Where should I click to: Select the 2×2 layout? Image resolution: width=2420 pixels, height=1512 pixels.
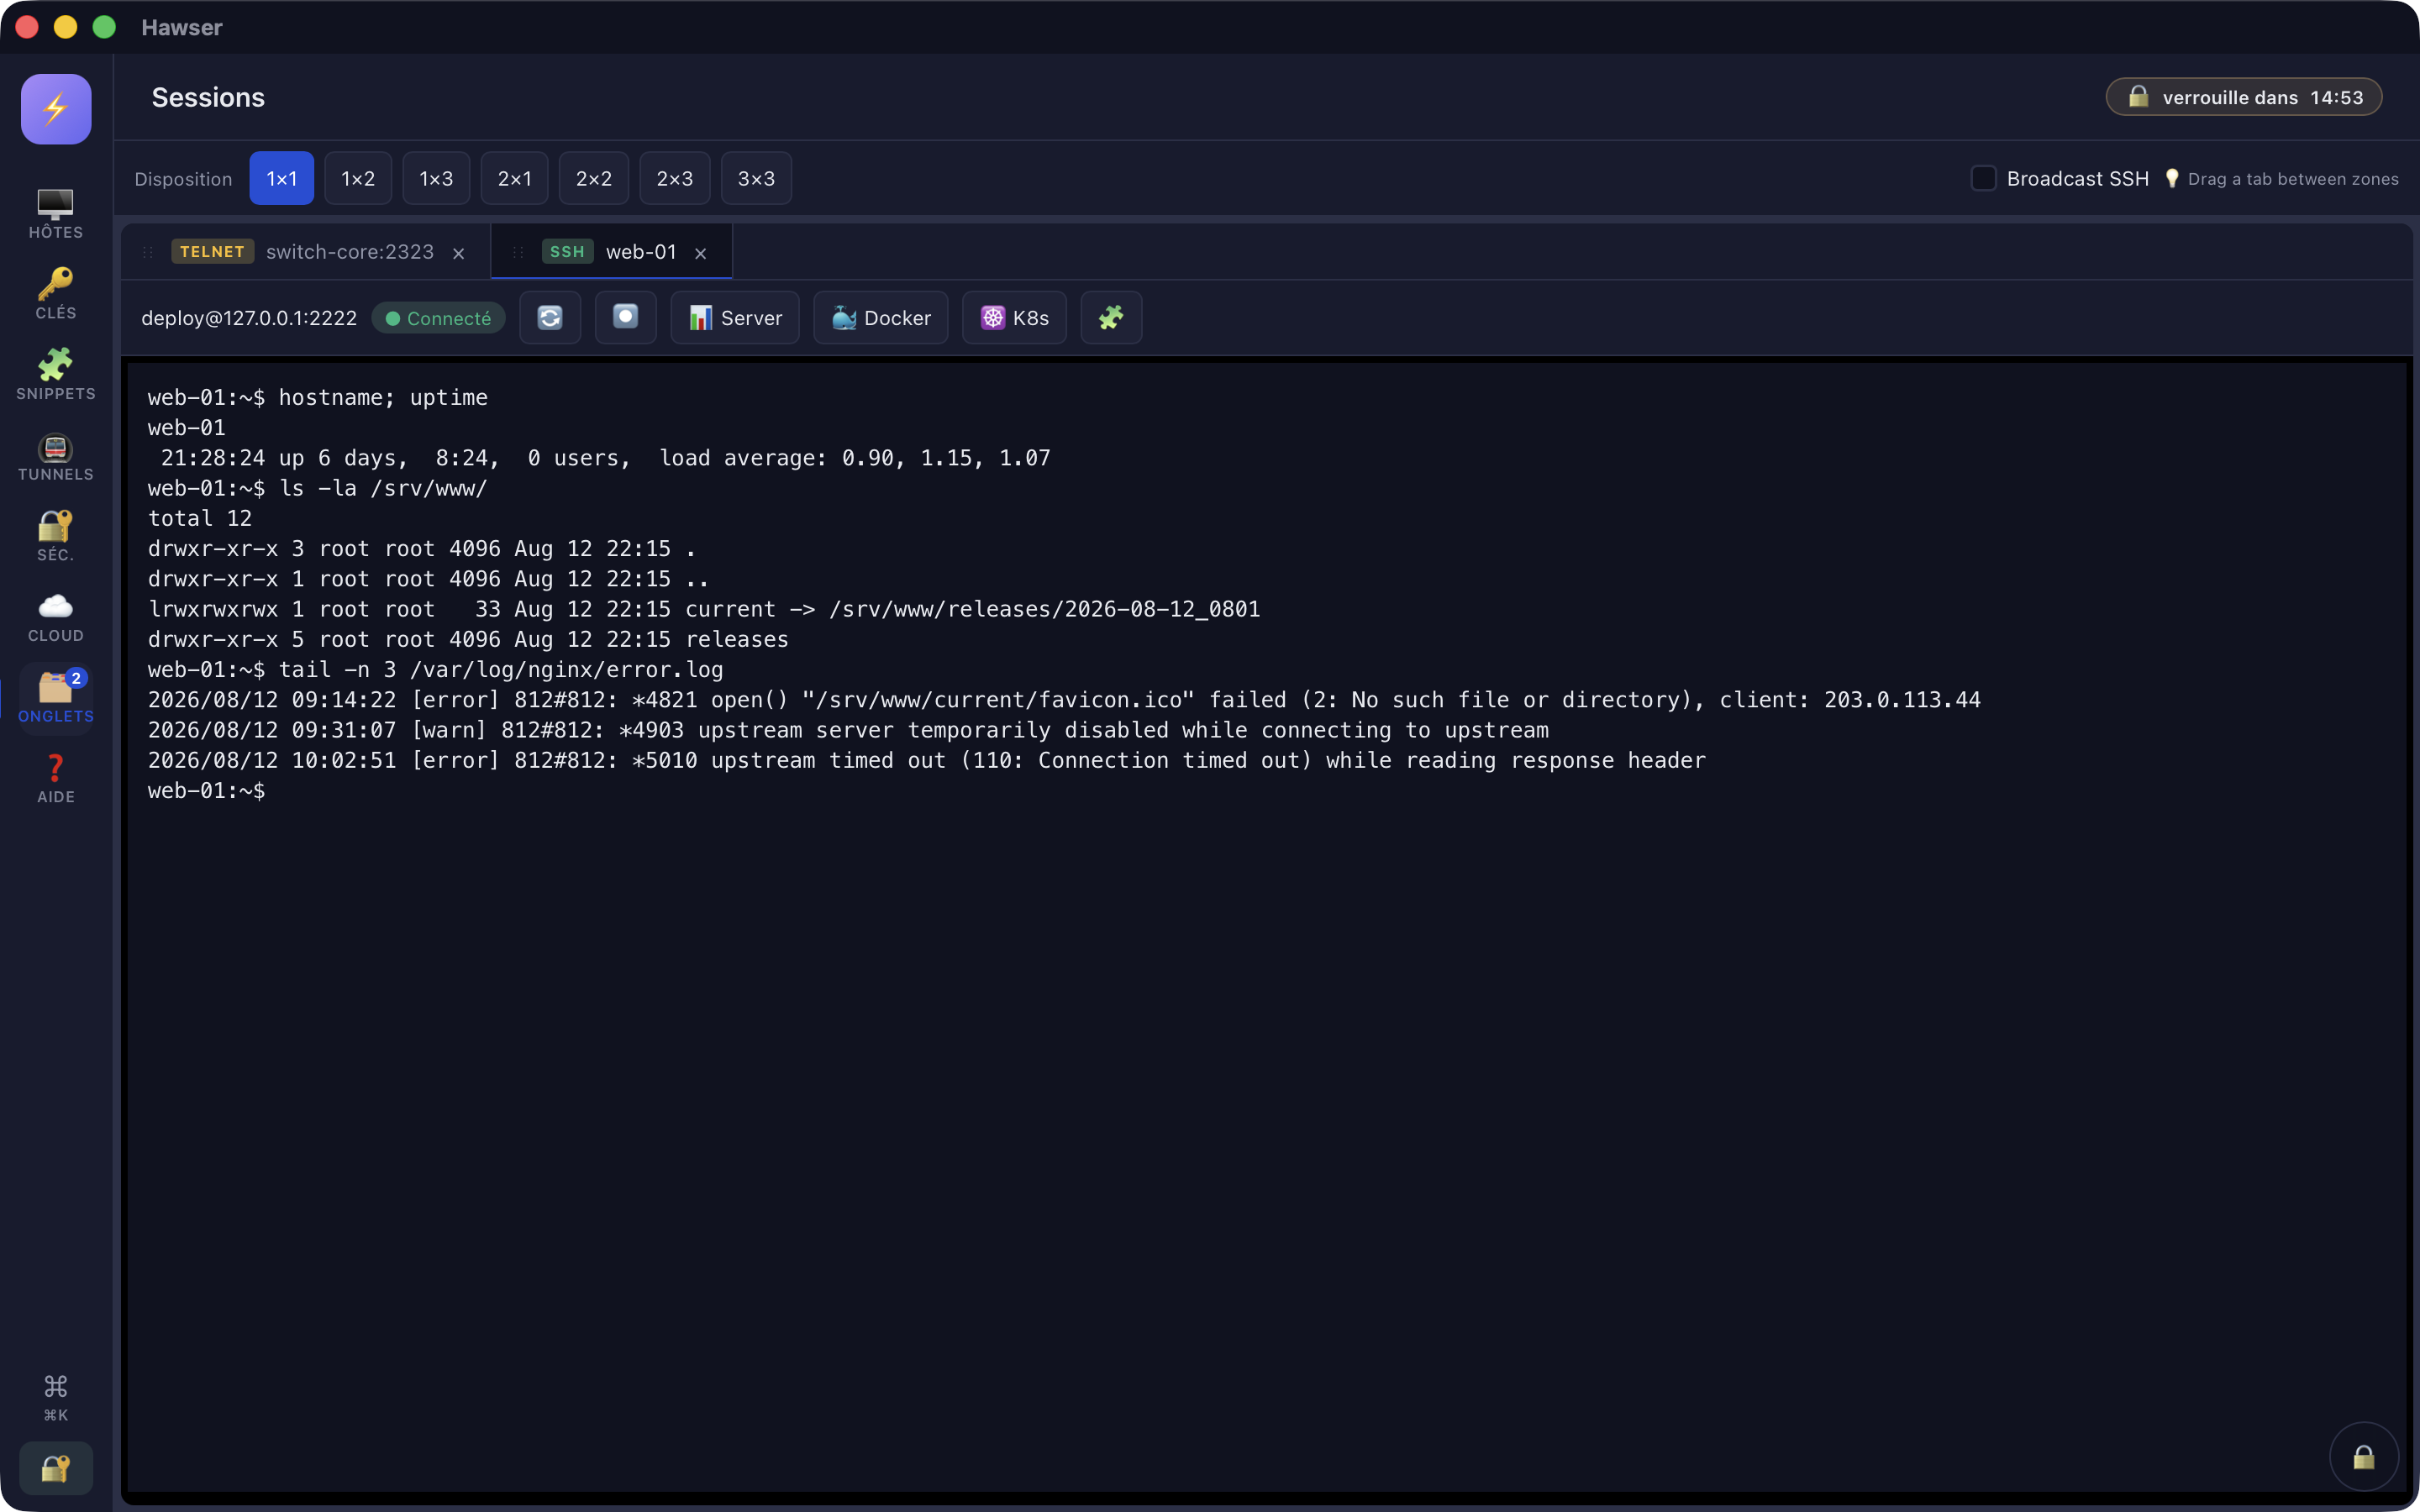pyautogui.click(x=594, y=178)
